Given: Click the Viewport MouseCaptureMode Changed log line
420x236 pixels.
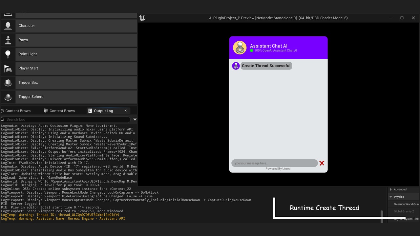Looking at the screenshot, I should 126,200.
